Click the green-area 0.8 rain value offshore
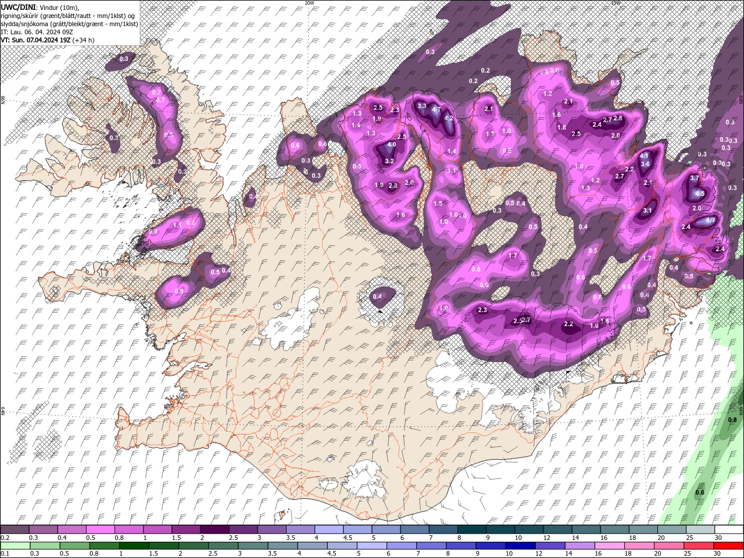Image resolution: width=744 pixels, height=558 pixels. [732, 420]
